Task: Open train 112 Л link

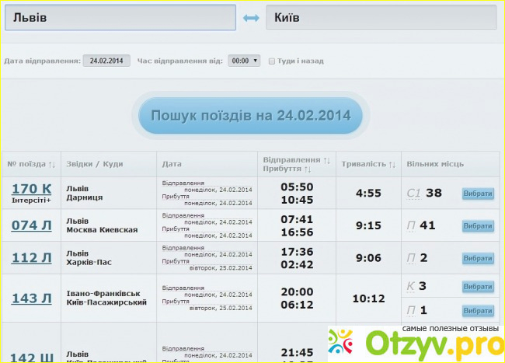Action: point(31,258)
